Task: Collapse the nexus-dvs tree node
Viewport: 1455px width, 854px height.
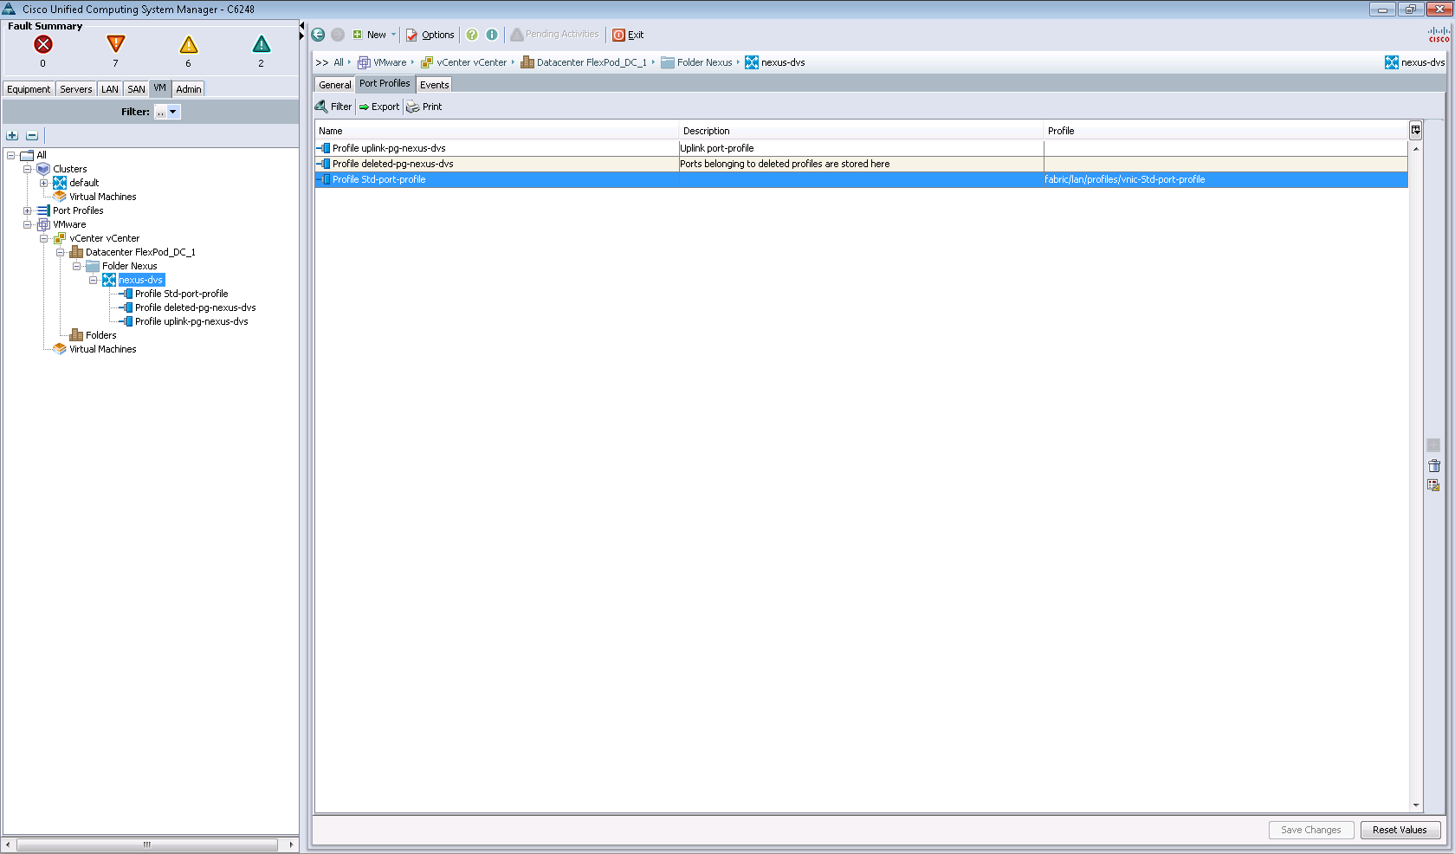Action: (x=93, y=280)
